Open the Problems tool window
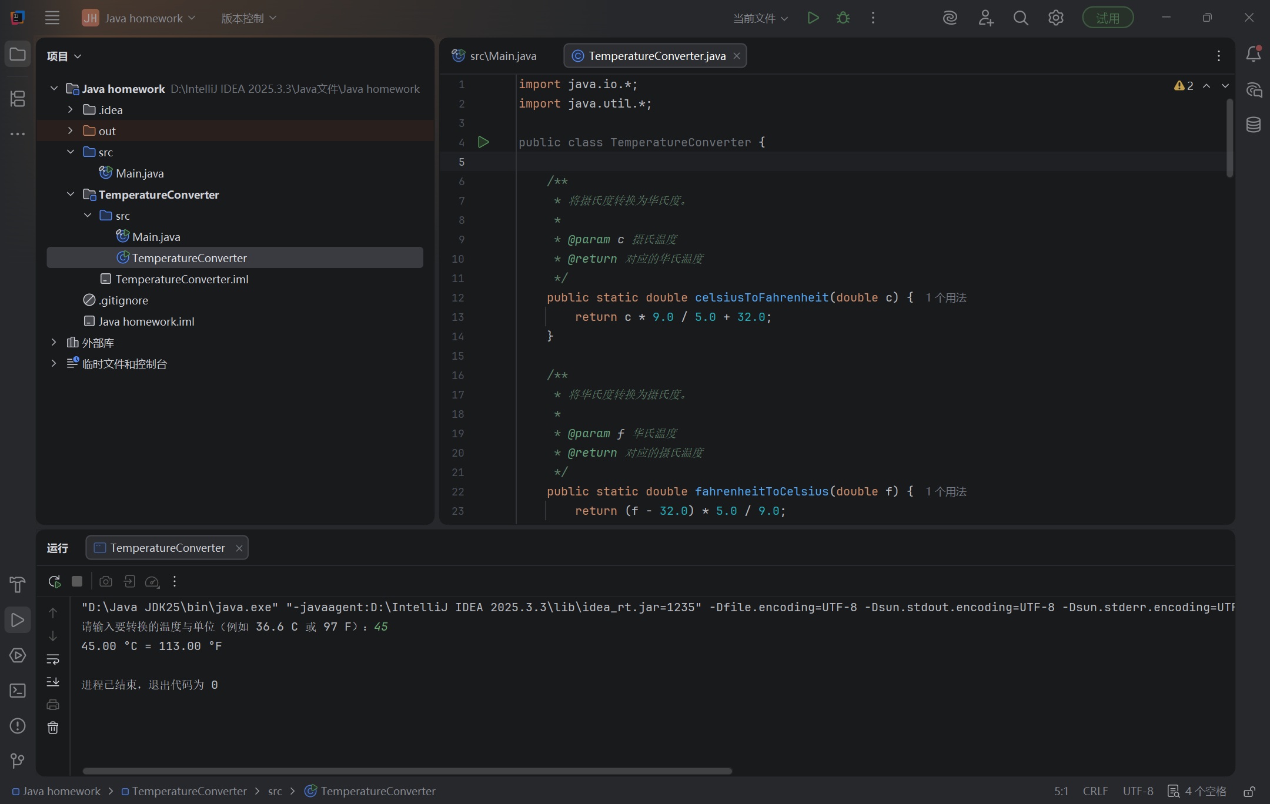The image size is (1270, 804). point(18,726)
